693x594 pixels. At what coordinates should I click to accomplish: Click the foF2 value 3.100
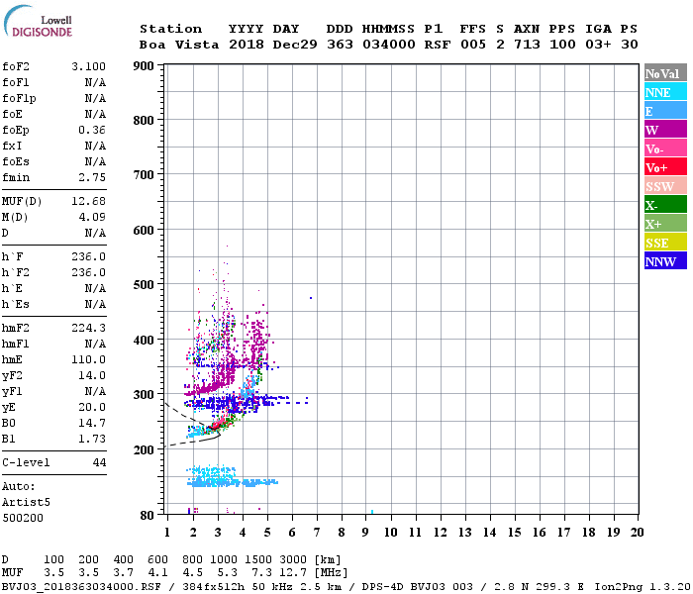pos(88,66)
